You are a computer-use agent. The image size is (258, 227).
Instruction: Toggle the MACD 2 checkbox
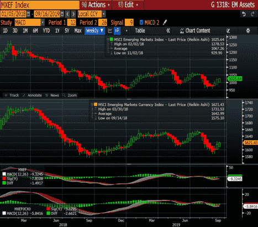tap(141, 23)
